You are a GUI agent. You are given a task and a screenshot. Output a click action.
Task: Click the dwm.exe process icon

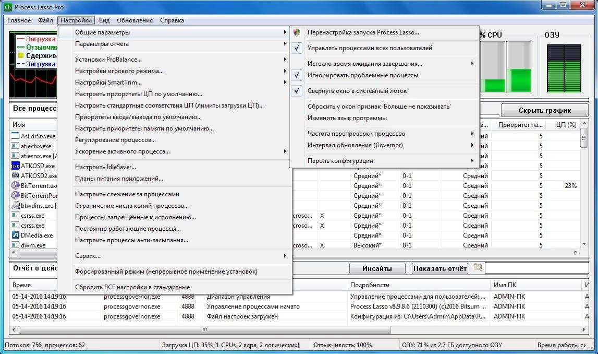[x=15, y=245]
